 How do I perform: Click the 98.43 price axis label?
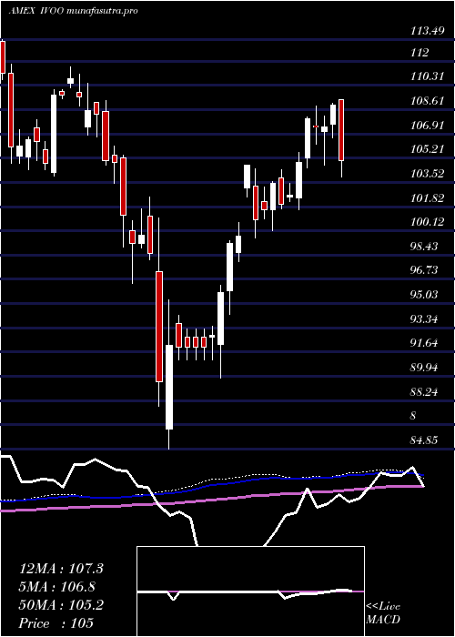tap(425, 247)
